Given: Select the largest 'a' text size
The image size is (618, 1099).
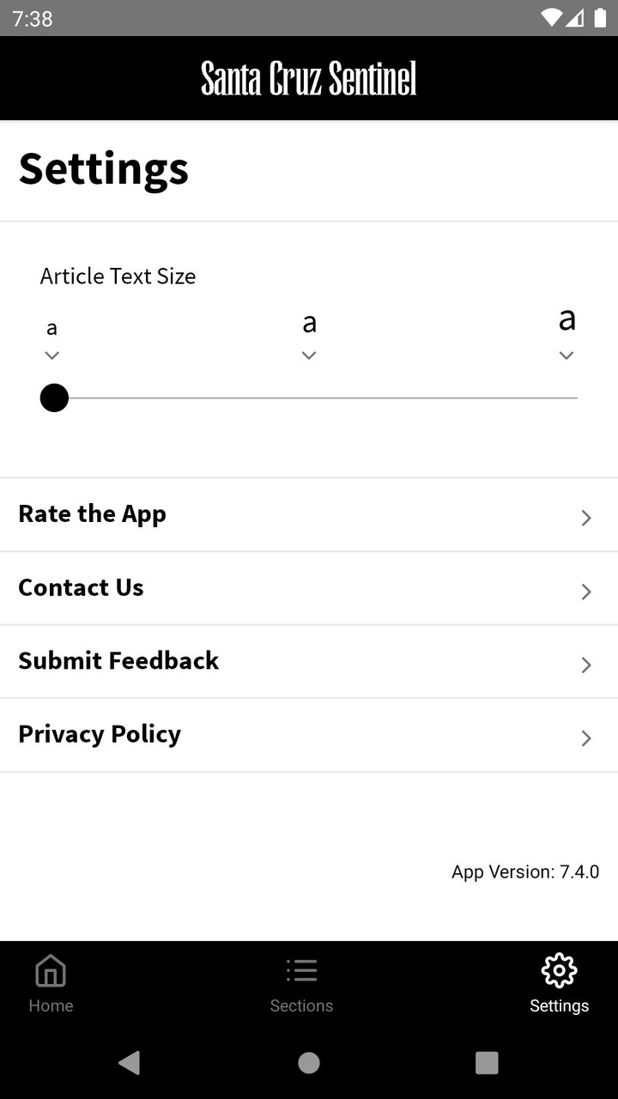Looking at the screenshot, I should click(x=566, y=319).
